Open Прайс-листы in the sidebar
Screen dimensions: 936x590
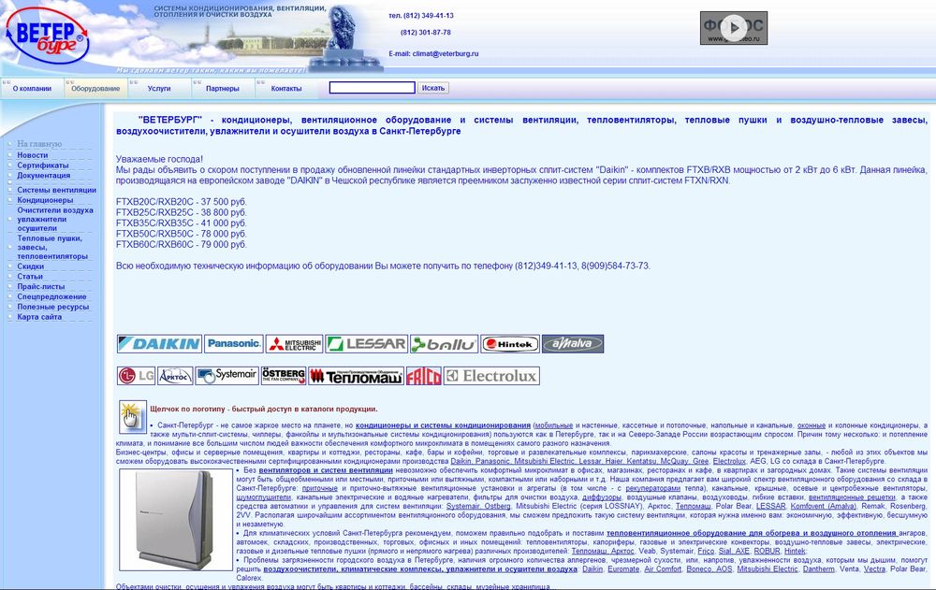40,286
